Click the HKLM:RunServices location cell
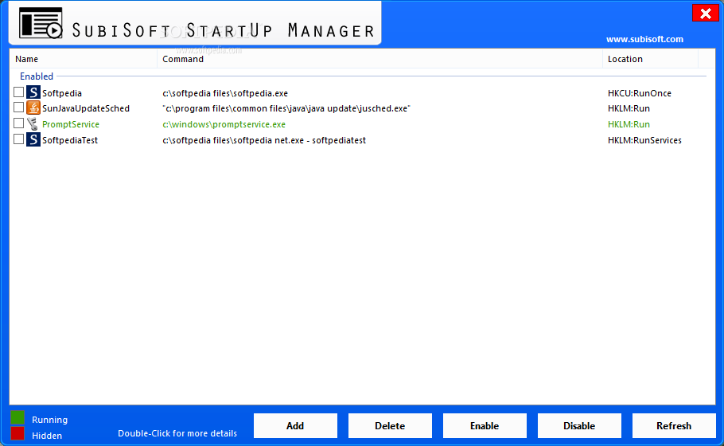 tap(644, 140)
